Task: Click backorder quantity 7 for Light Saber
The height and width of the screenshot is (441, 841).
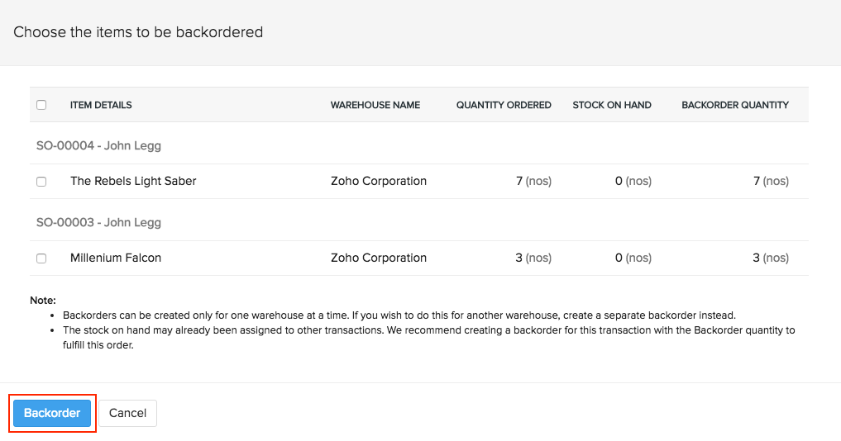Action: 771,181
